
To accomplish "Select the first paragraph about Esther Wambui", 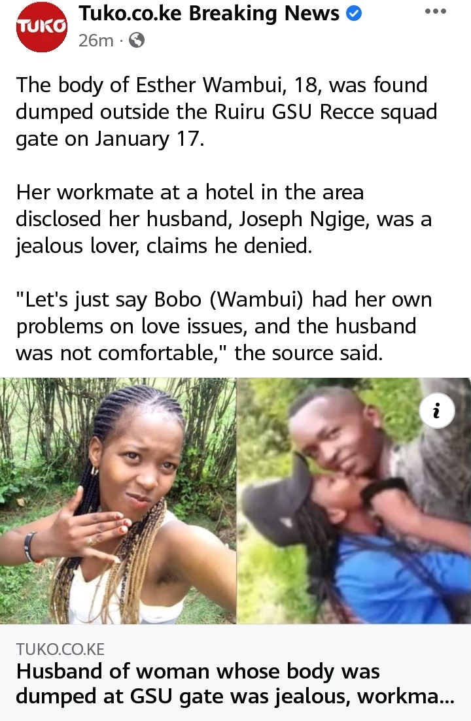I will [226, 112].
